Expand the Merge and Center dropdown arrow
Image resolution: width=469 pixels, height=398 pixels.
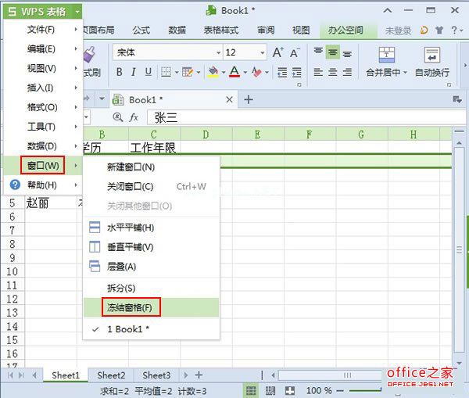point(405,73)
